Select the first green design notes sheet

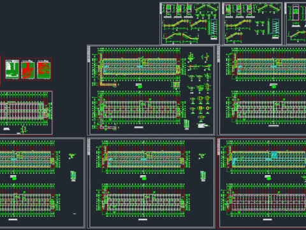[x=12, y=70]
